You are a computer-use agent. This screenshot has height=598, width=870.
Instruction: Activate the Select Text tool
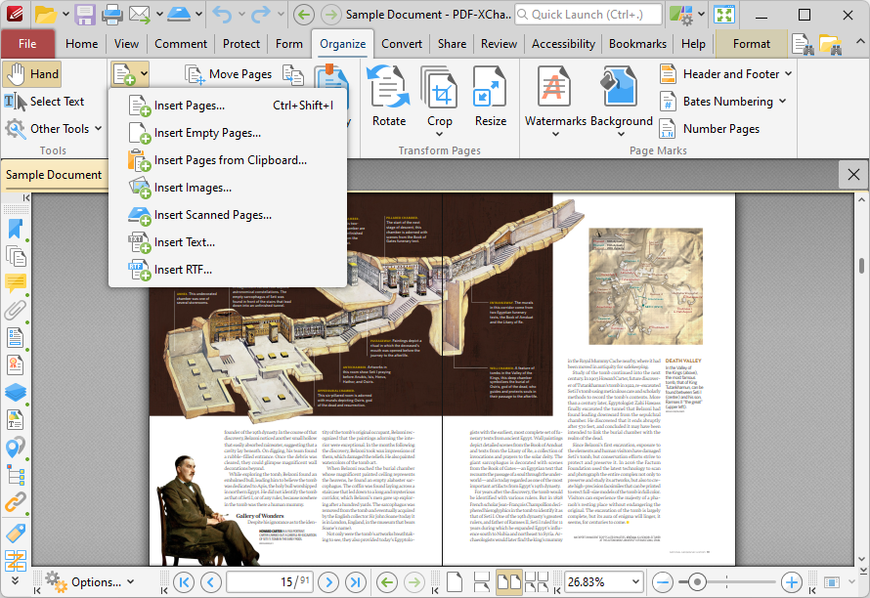click(x=44, y=102)
